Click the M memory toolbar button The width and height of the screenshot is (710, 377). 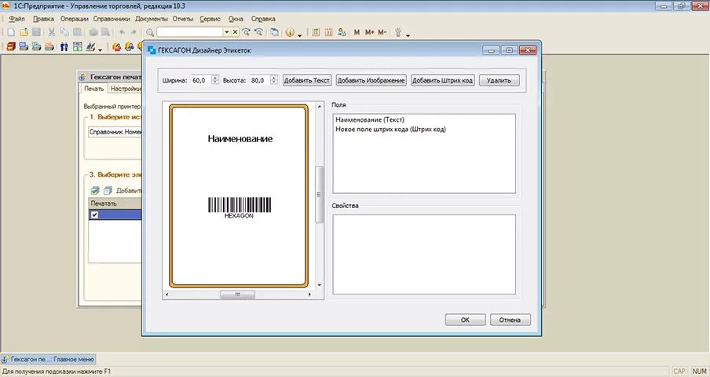point(357,32)
